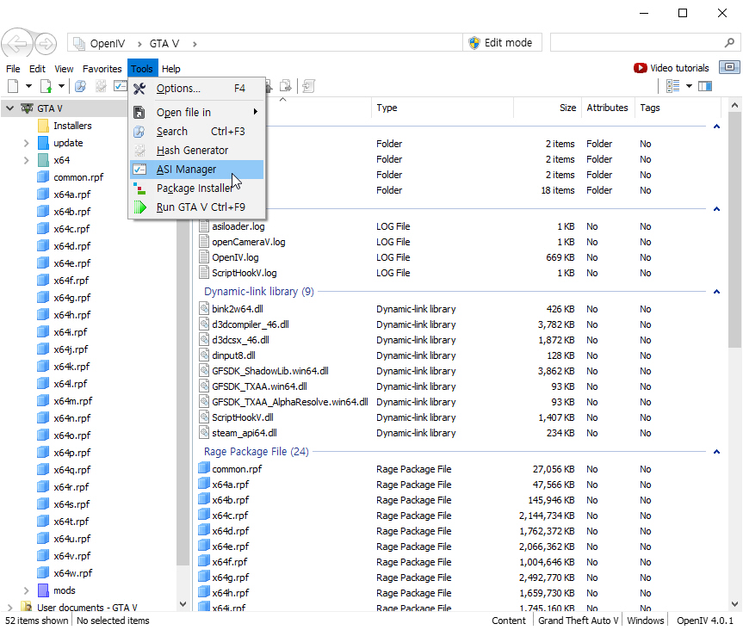
Task: Click the New file toolbar icon
Action: [x=13, y=86]
